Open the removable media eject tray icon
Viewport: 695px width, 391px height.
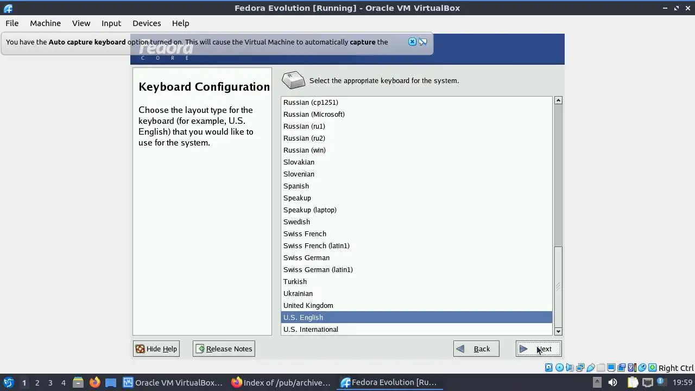click(x=597, y=382)
